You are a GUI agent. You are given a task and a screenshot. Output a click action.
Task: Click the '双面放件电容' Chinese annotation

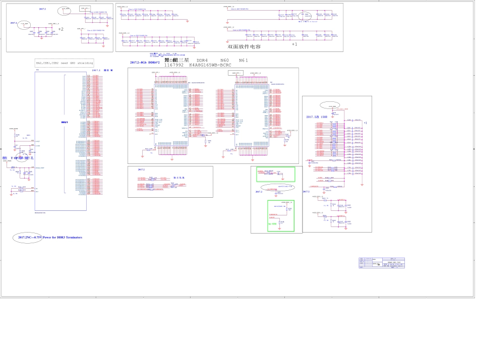244,46
